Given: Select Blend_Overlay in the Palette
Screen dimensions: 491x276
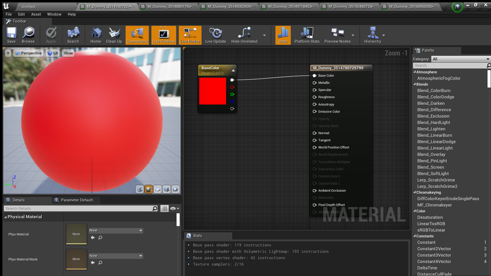Looking at the screenshot, I should coord(431,154).
